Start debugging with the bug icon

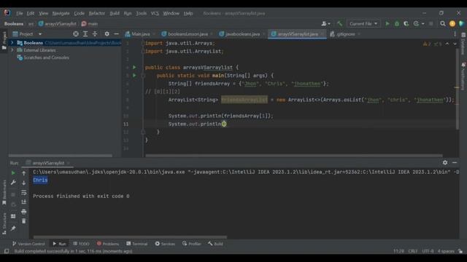coord(397,23)
